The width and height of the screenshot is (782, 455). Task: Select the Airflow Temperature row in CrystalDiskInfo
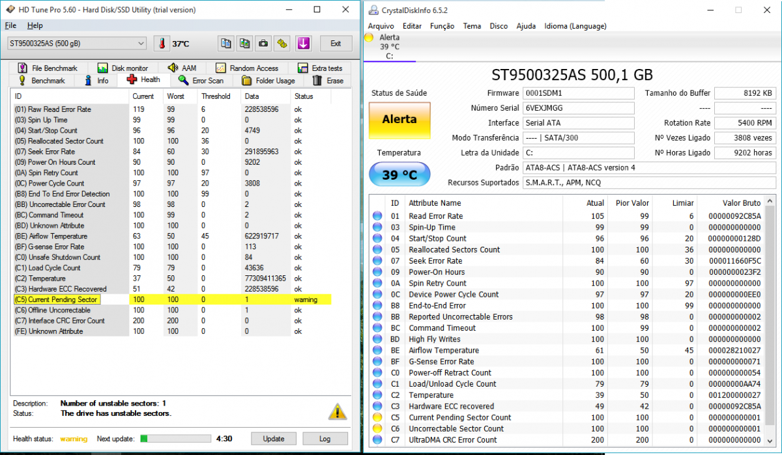point(567,350)
